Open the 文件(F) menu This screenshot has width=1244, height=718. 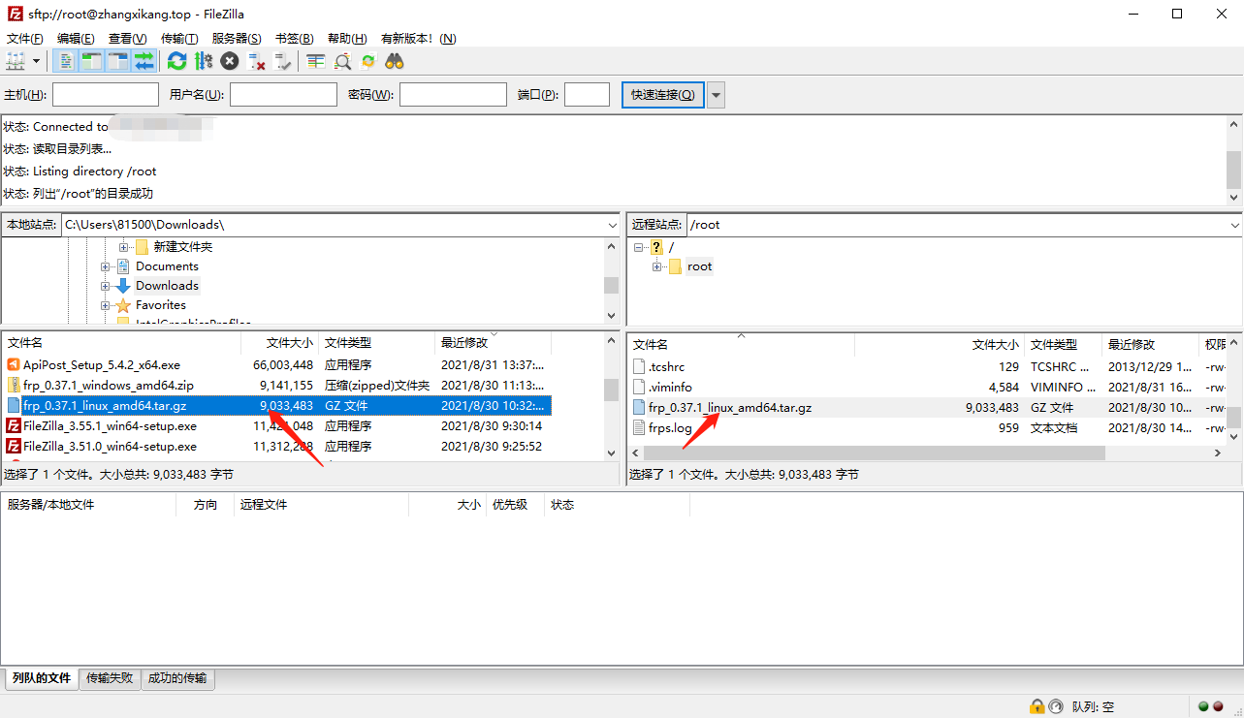[25, 39]
